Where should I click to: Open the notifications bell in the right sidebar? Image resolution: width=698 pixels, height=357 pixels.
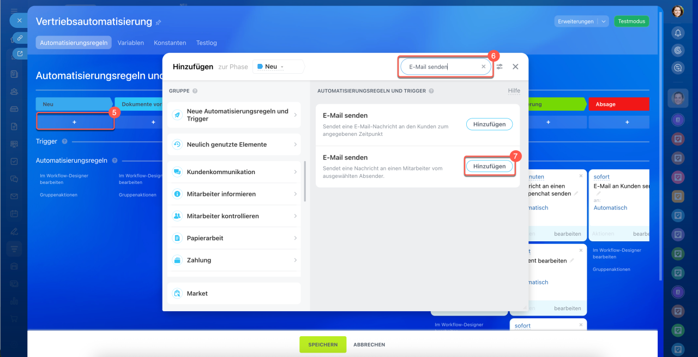pyautogui.click(x=678, y=33)
